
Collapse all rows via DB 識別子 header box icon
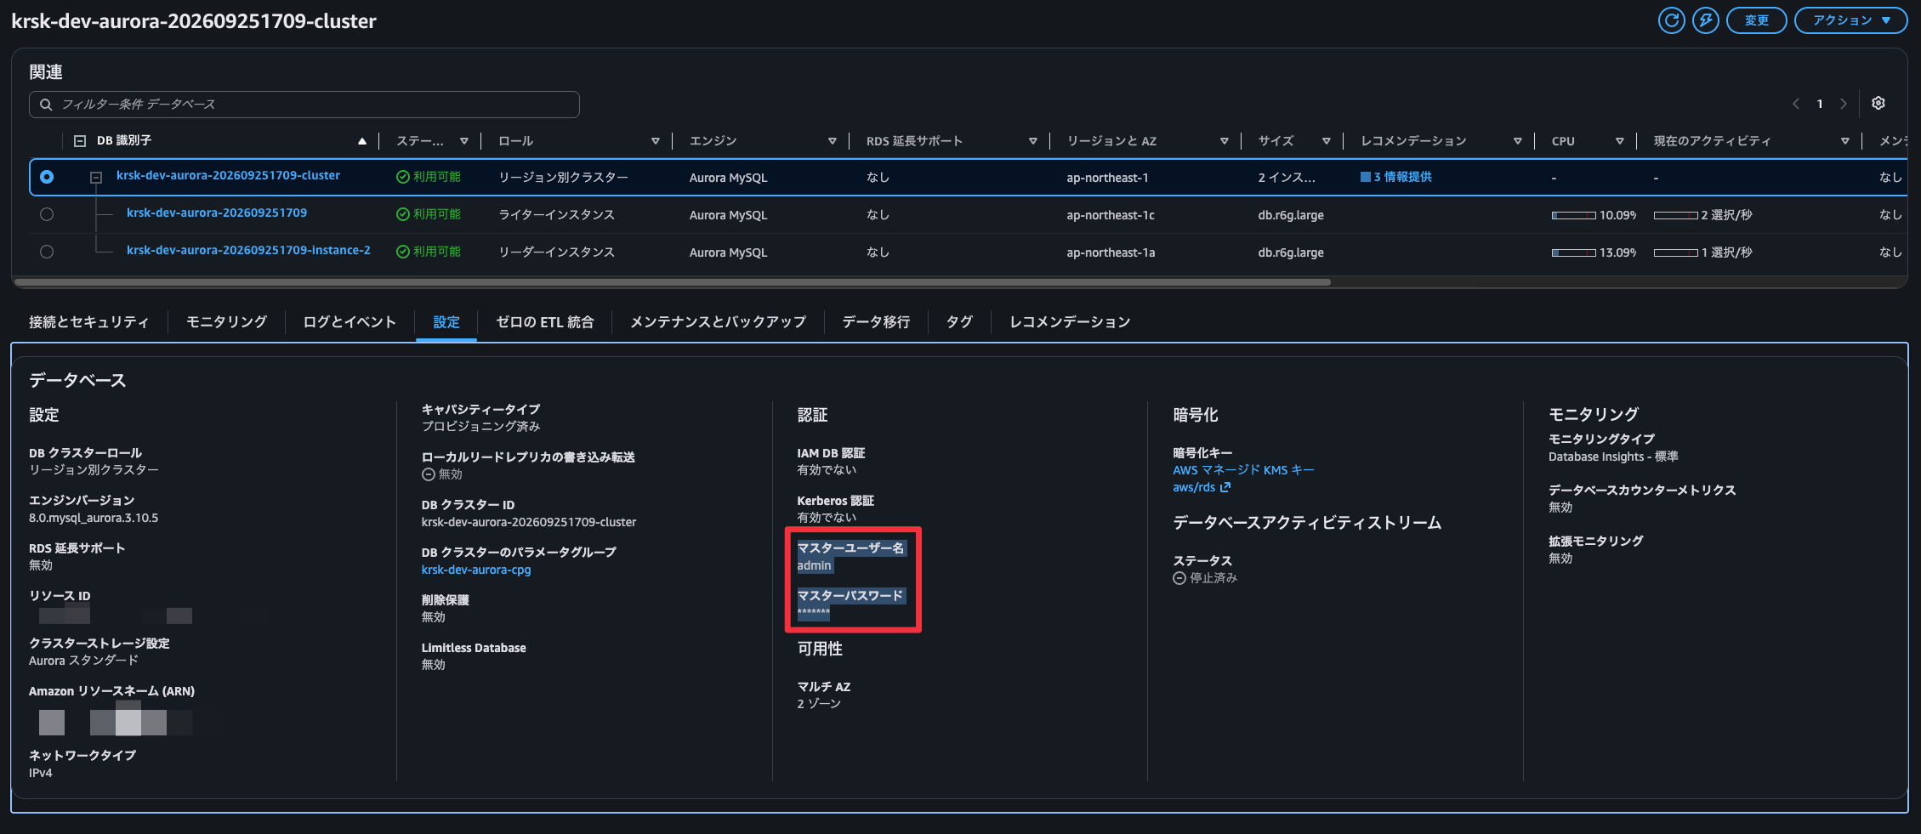pos(80,141)
